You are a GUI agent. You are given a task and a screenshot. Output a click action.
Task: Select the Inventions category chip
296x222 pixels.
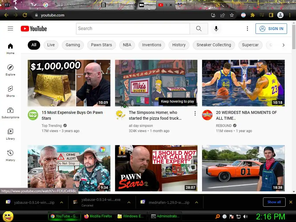pos(152,45)
